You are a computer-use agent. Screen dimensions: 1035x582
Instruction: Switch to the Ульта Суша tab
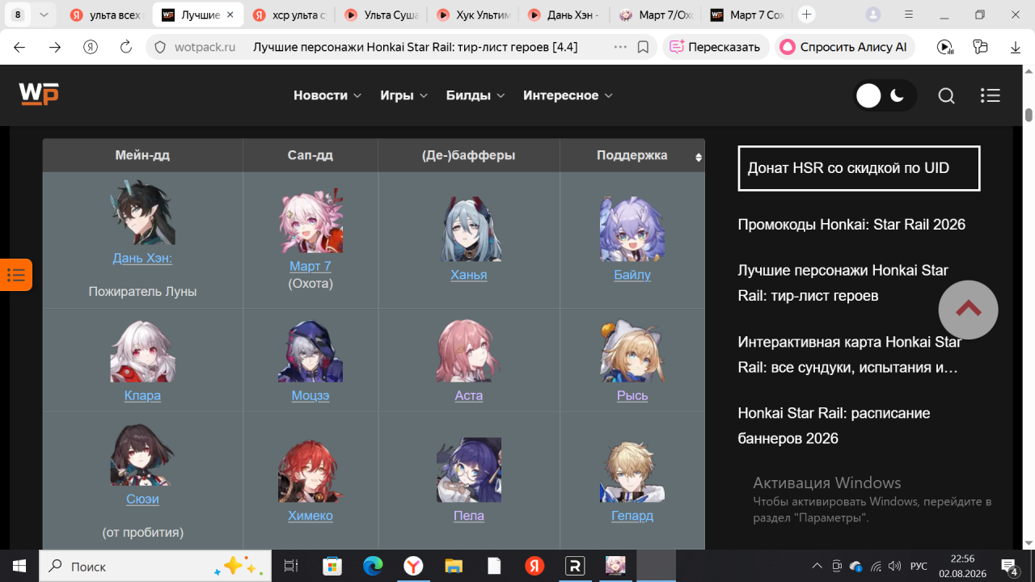380,15
